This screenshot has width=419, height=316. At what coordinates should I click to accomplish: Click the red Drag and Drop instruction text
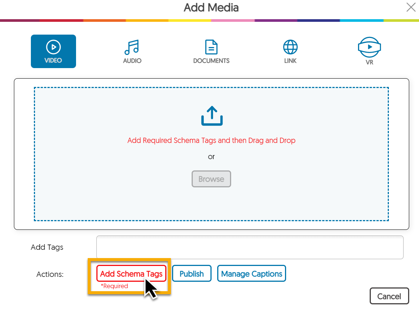211,140
